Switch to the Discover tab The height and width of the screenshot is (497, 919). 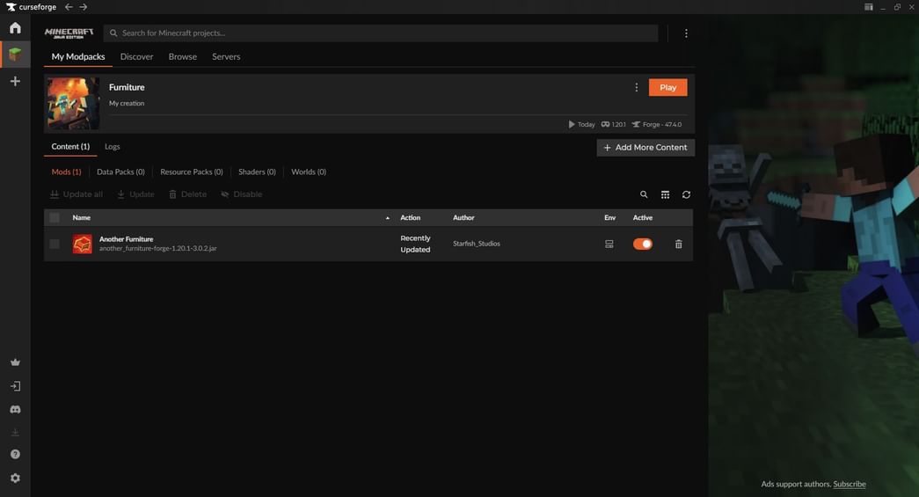coord(136,56)
